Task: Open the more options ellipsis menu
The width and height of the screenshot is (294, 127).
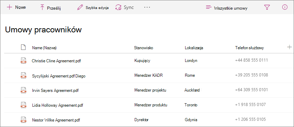Action: 147,7
